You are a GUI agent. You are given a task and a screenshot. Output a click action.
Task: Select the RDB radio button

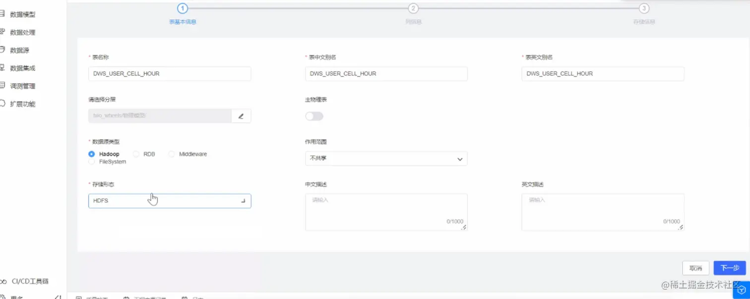click(x=136, y=154)
